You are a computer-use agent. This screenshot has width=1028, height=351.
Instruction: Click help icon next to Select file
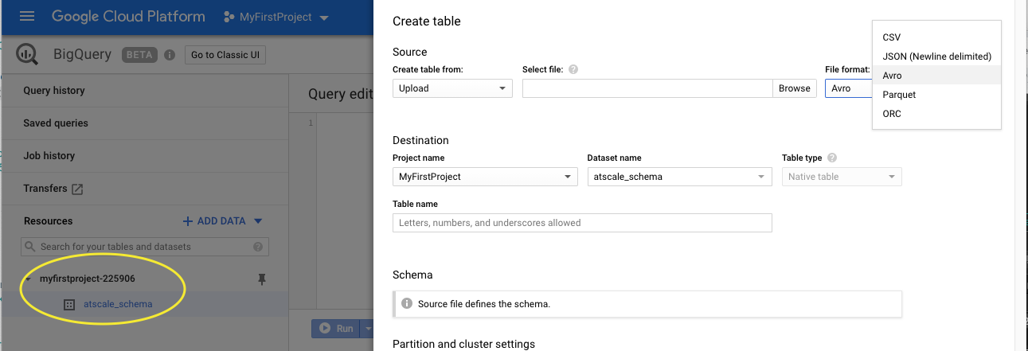click(x=573, y=70)
